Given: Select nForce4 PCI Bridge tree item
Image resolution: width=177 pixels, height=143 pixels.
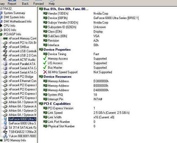Looking at the screenshot, I should (x=21, y=77).
